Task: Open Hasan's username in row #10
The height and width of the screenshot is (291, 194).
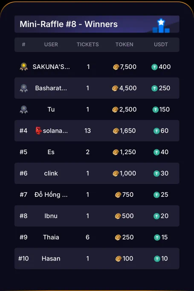Action: click(x=51, y=258)
